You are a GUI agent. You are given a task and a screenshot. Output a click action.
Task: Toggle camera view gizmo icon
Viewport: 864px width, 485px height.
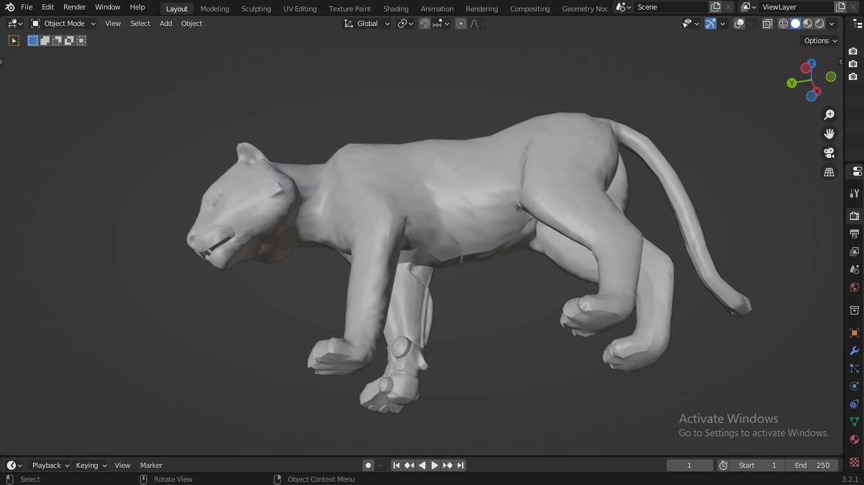[x=829, y=153]
